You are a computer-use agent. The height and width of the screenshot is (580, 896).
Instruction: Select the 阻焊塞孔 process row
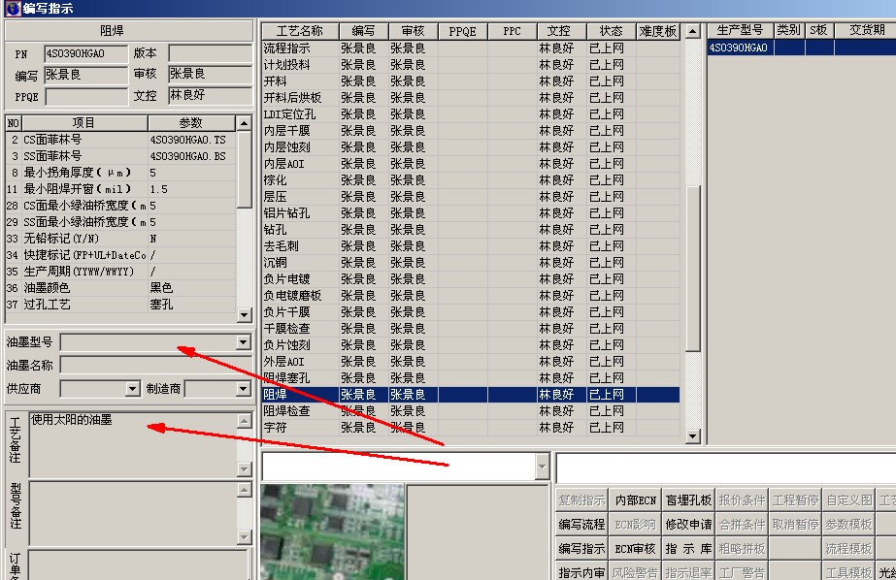tap(471, 378)
